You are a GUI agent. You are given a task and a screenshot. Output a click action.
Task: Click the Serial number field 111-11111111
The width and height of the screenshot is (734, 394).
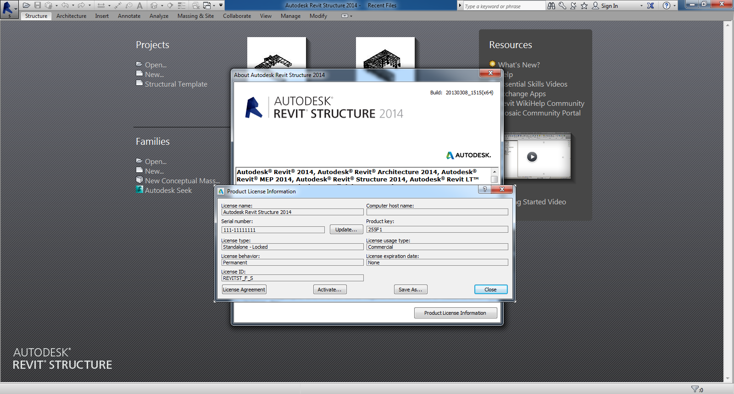click(x=273, y=230)
